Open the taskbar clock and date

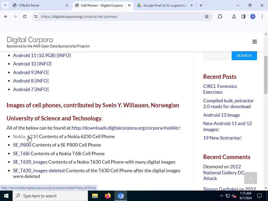245,196
